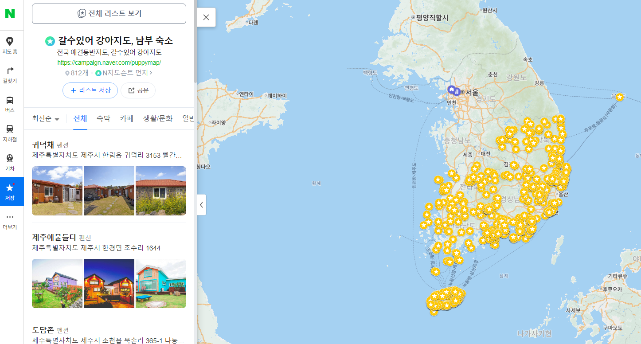641x344 pixels.
Task: Open Map Home in sidebar
Action: click(10, 46)
